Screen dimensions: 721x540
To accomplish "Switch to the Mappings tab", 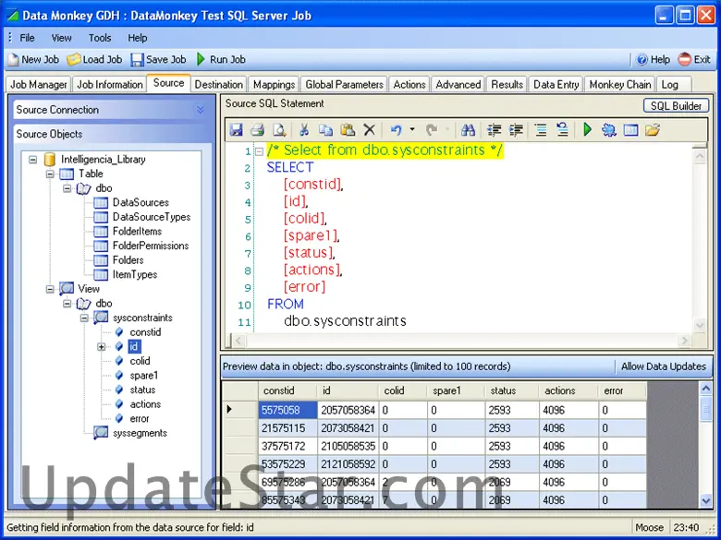I will coord(274,85).
